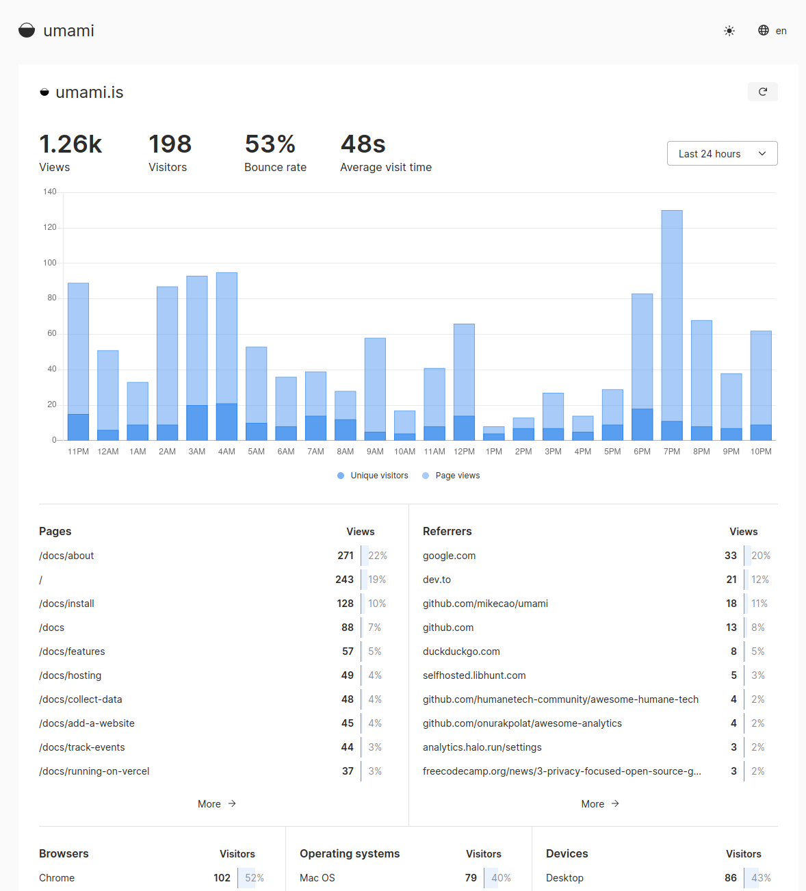Click the 4AM bar in the chart

click(226, 356)
